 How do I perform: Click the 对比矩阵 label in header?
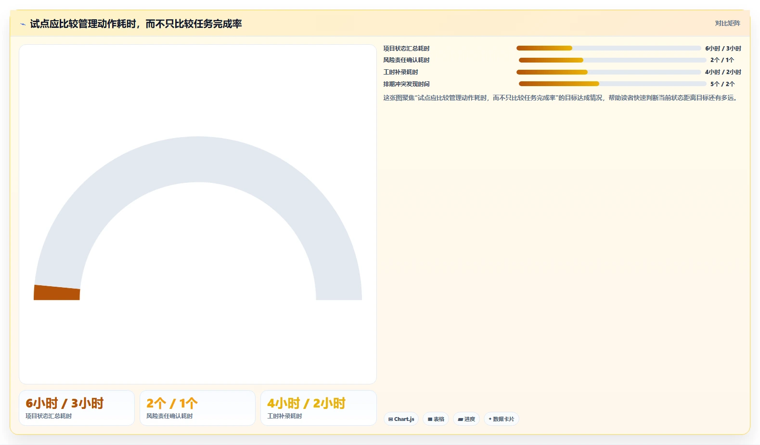click(727, 23)
